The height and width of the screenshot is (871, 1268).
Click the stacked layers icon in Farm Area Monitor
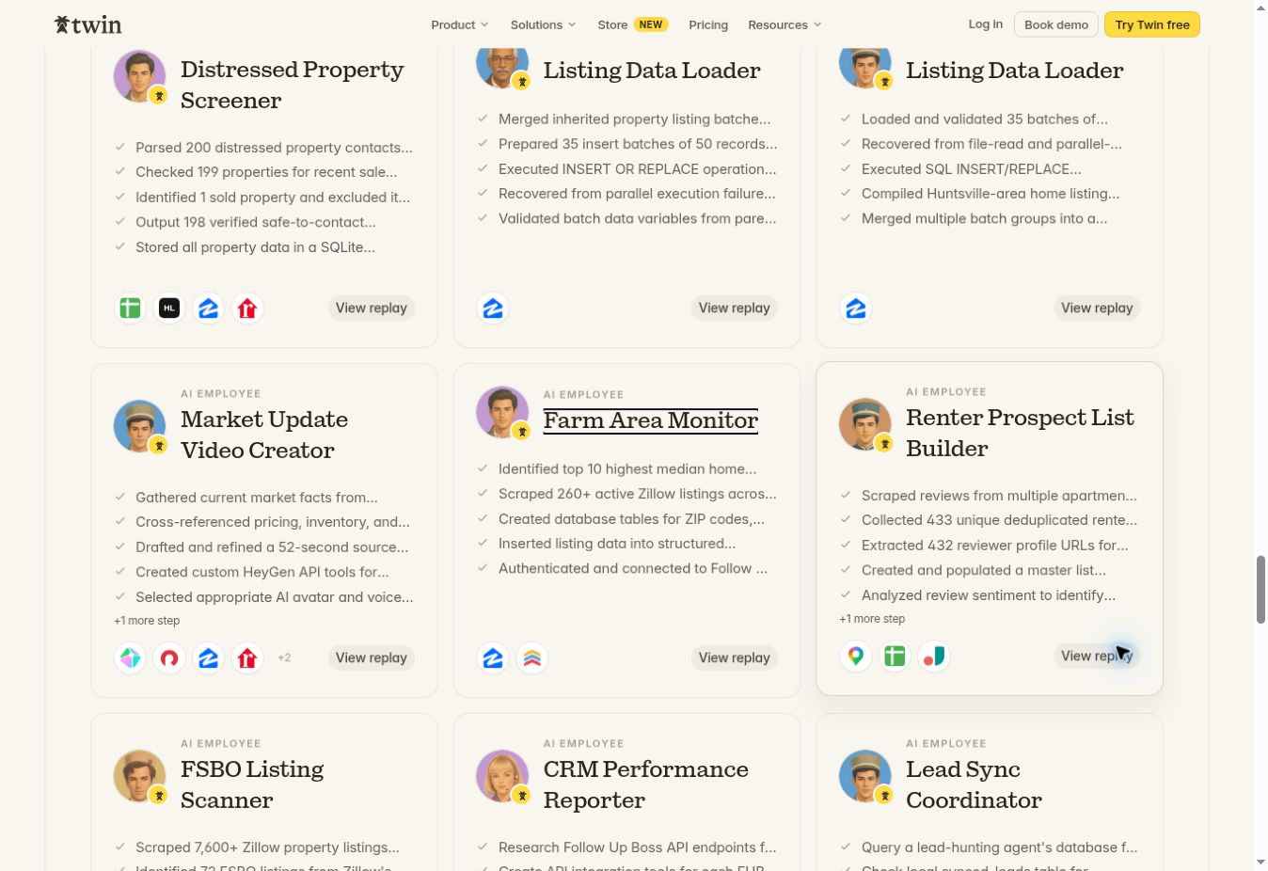pyautogui.click(x=532, y=658)
